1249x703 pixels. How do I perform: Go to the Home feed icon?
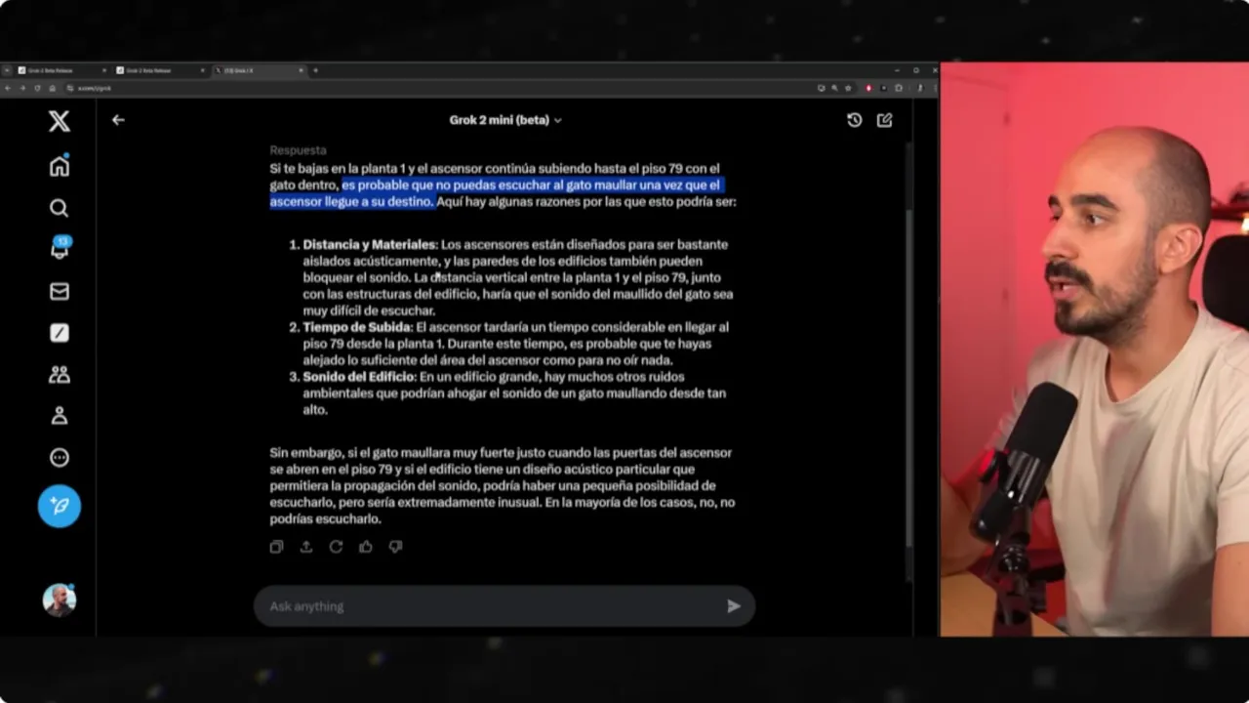[60, 165]
